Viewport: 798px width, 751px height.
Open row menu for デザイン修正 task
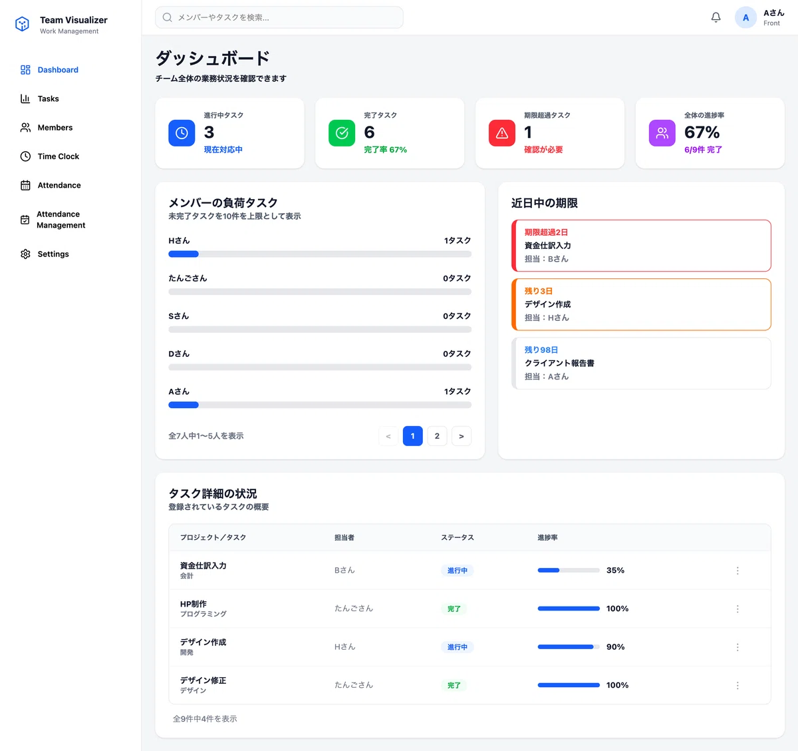pyautogui.click(x=737, y=686)
